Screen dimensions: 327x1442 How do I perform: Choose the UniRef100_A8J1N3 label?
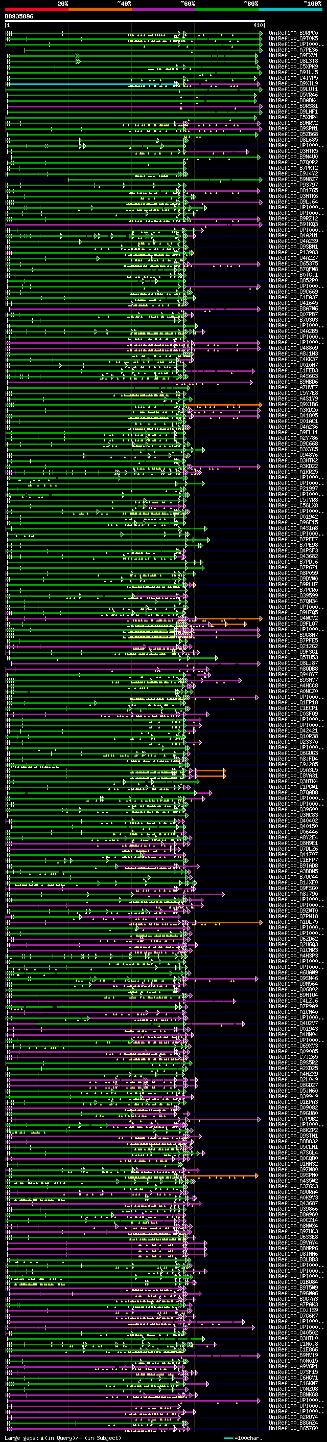click(x=293, y=353)
